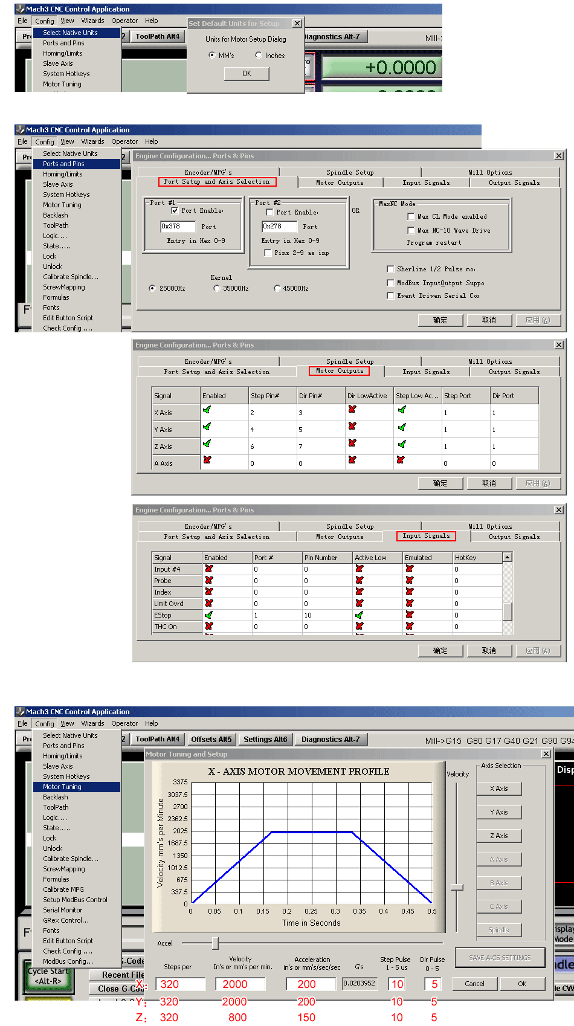Screen dimensions: 574x1026
Task: Choose Serial Monitor menu entry
Action: point(62,910)
